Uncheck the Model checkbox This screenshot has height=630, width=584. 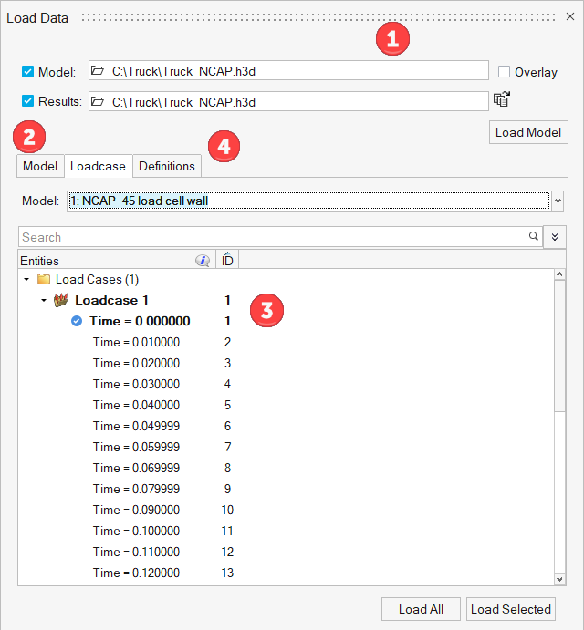pos(27,71)
